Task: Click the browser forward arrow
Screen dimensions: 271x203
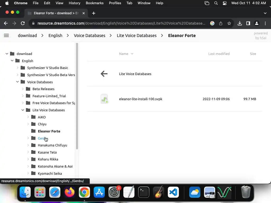Action: point(14,23)
